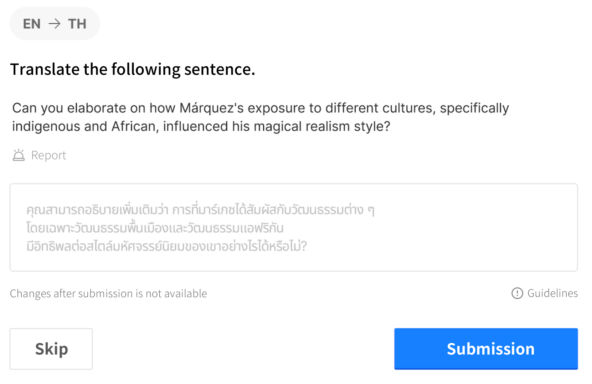Viewport: 592px width, 384px height.
Task: Click the second line of Thai placeholder text
Action: [155, 228]
